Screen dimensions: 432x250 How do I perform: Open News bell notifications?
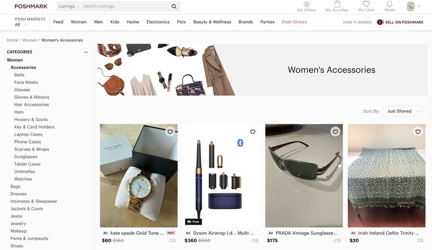coord(389,4)
